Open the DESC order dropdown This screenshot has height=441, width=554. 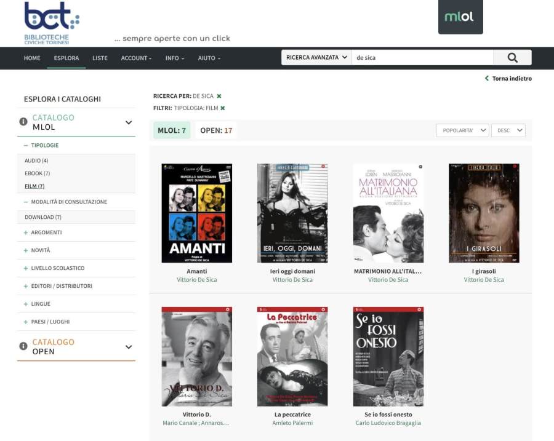click(x=508, y=130)
